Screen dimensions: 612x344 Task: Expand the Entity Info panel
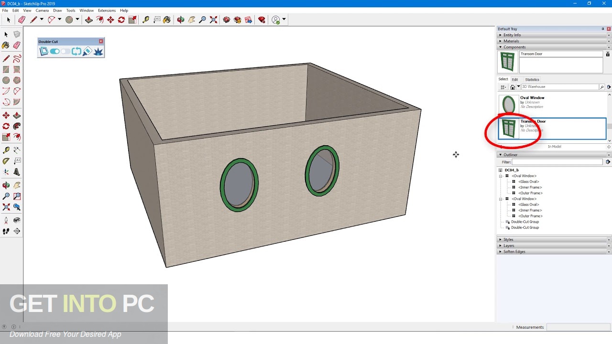tap(501, 35)
